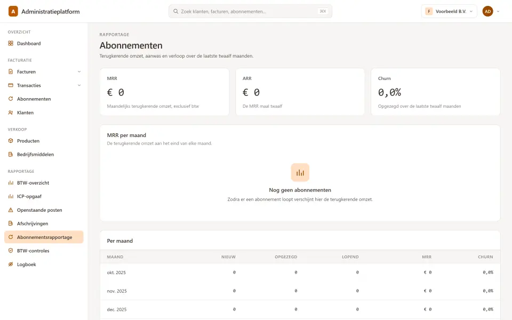Select Abonnementsrapportage menu item
The height and width of the screenshot is (320, 512).
[44, 237]
